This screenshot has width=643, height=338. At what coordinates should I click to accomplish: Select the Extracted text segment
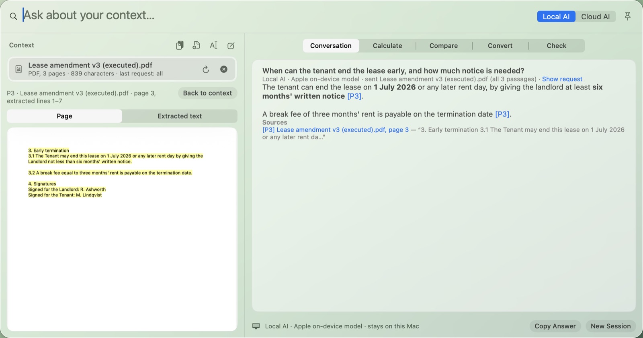point(180,116)
